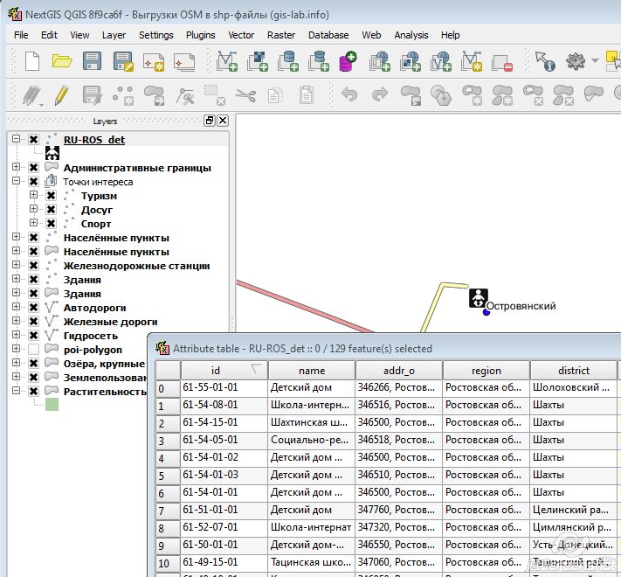Float the Layers panel with undock button
Screen dimensions: 621x577
click(209, 121)
